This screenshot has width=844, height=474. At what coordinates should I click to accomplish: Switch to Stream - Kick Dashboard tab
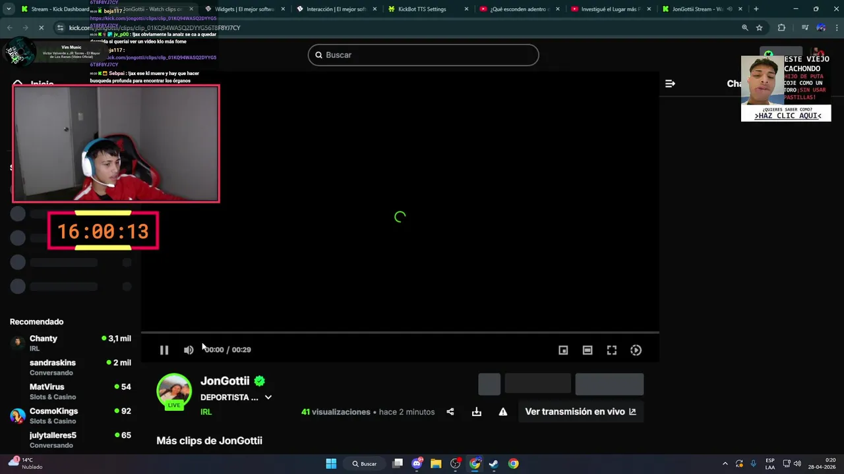[x=56, y=9]
